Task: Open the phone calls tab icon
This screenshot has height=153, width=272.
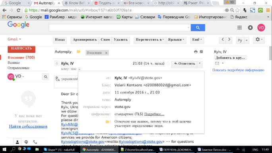Action: click(35, 142)
